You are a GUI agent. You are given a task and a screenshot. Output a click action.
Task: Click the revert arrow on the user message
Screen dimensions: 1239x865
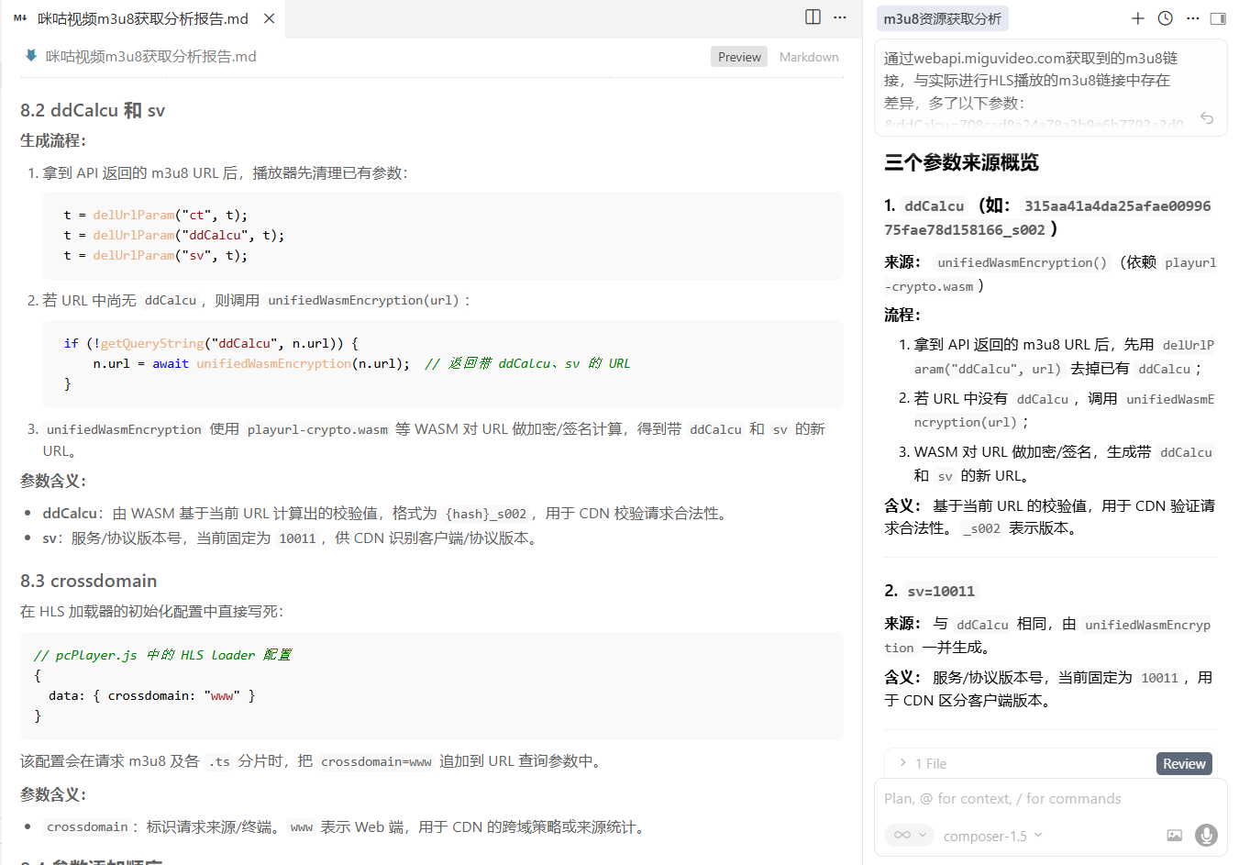pyautogui.click(x=1207, y=118)
